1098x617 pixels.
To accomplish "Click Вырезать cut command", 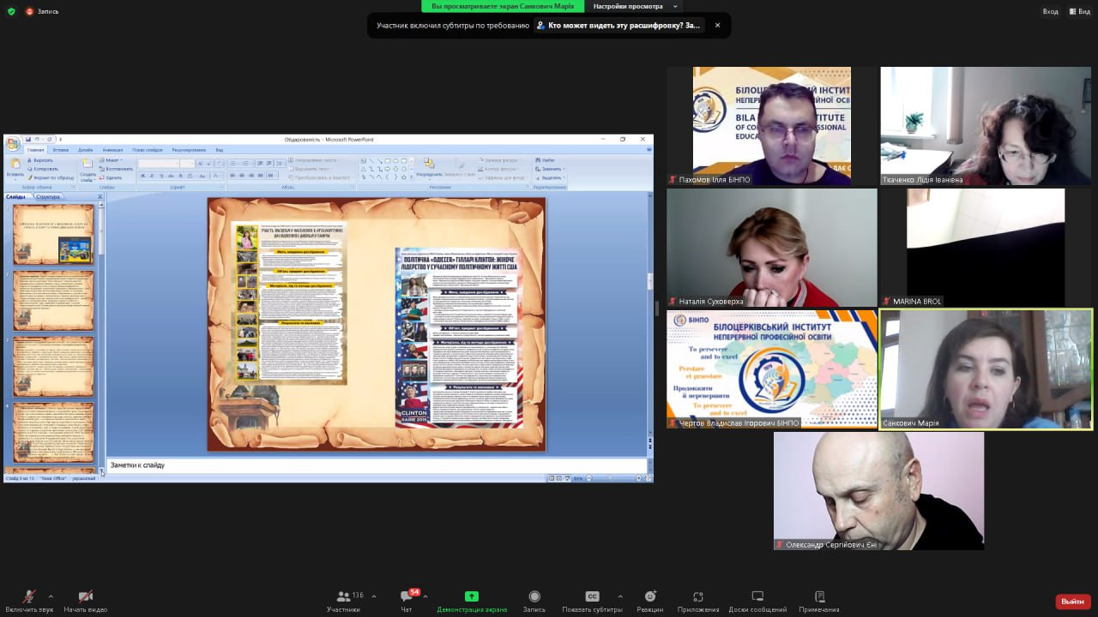I will tap(39, 160).
